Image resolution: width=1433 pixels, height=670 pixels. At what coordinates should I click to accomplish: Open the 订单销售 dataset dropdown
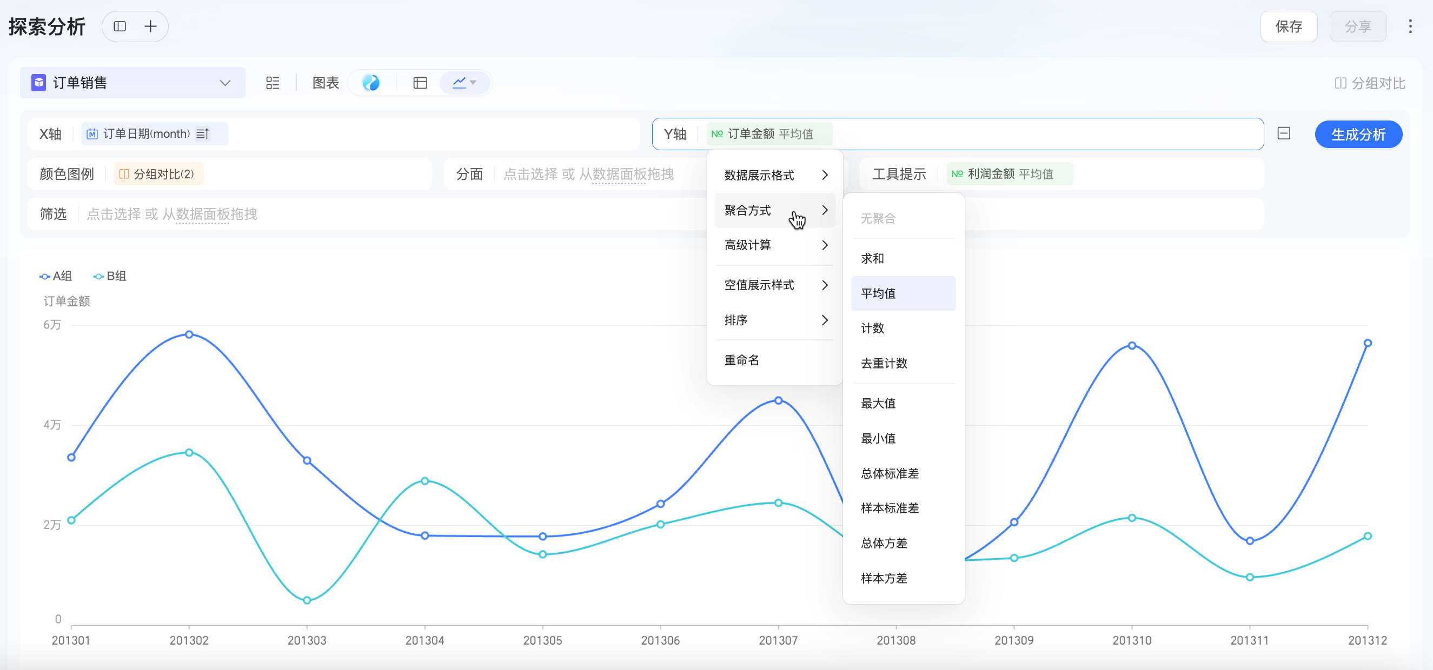(132, 83)
